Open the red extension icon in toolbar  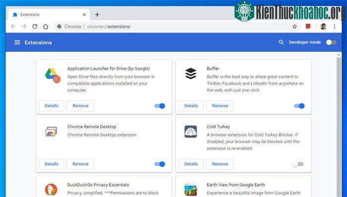[308, 27]
